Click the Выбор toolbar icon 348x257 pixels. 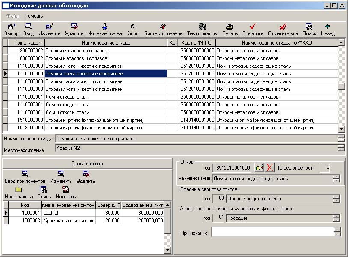(11, 30)
